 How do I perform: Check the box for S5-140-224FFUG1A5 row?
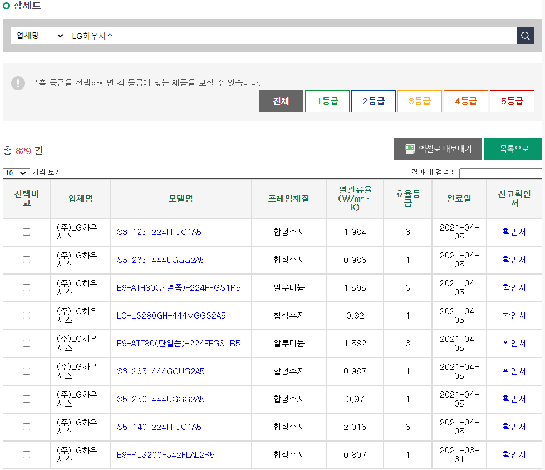[x=26, y=427]
